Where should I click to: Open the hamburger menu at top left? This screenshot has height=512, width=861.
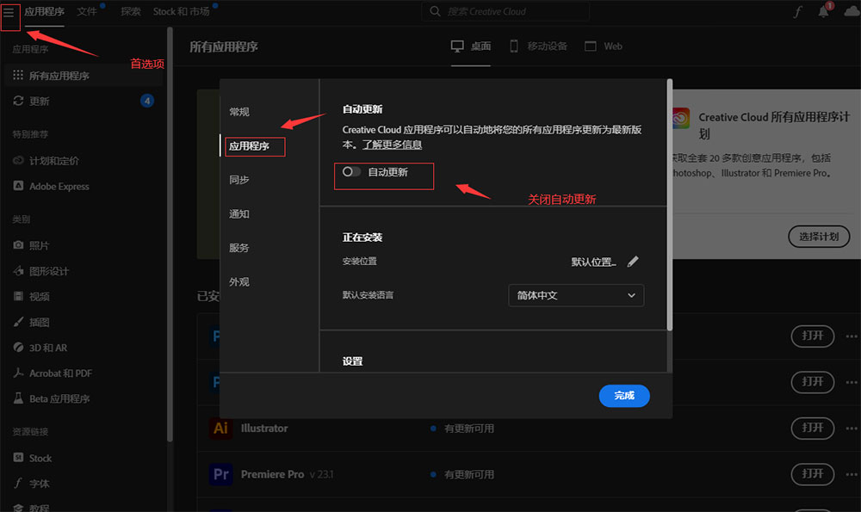[x=10, y=11]
